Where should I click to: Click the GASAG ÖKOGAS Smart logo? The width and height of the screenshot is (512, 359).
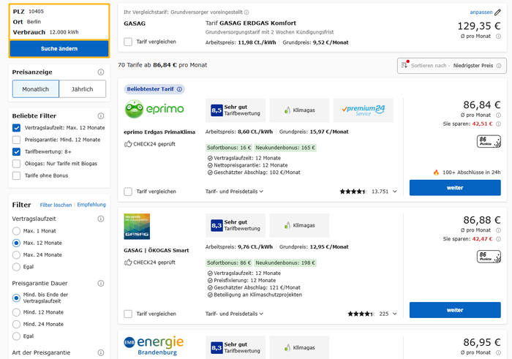pyautogui.click(x=137, y=225)
